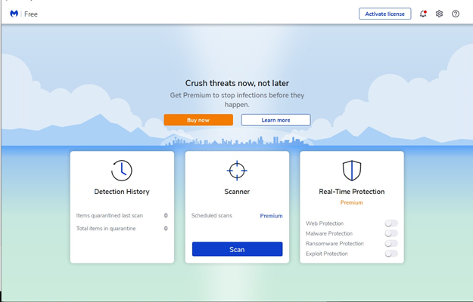Open settings gear icon
473x302 pixels.
439,14
